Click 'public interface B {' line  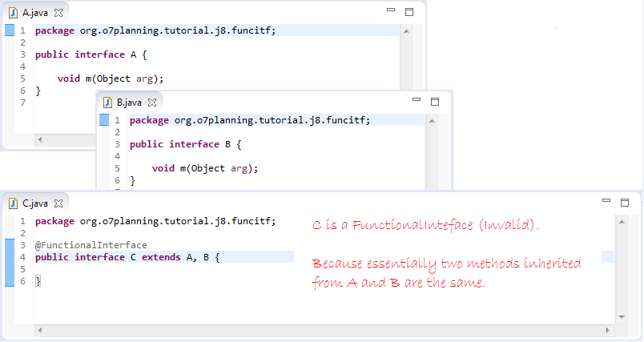point(186,144)
